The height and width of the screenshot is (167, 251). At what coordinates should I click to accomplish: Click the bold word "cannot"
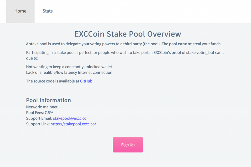click(184, 44)
